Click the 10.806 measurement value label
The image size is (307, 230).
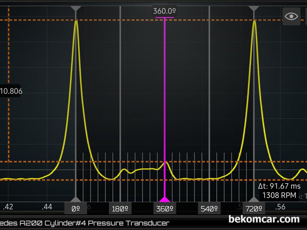11,91
